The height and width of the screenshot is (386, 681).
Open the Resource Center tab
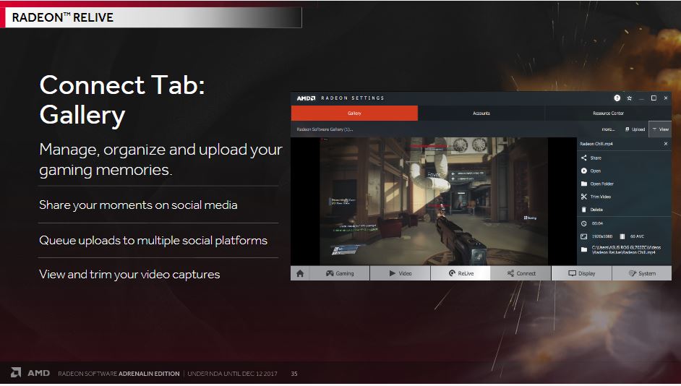tap(608, 113)
